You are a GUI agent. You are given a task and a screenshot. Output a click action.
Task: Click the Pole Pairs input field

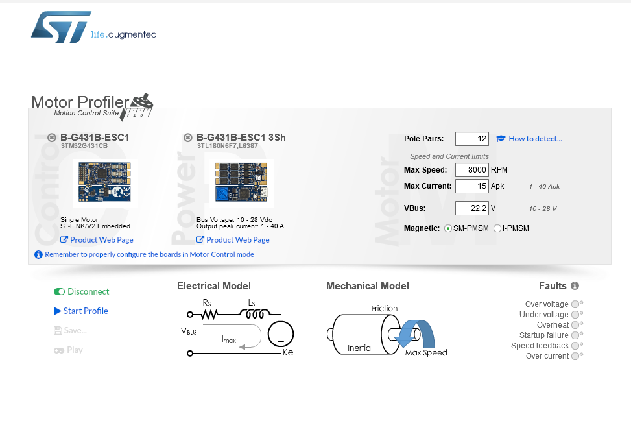tap(472, 139)
